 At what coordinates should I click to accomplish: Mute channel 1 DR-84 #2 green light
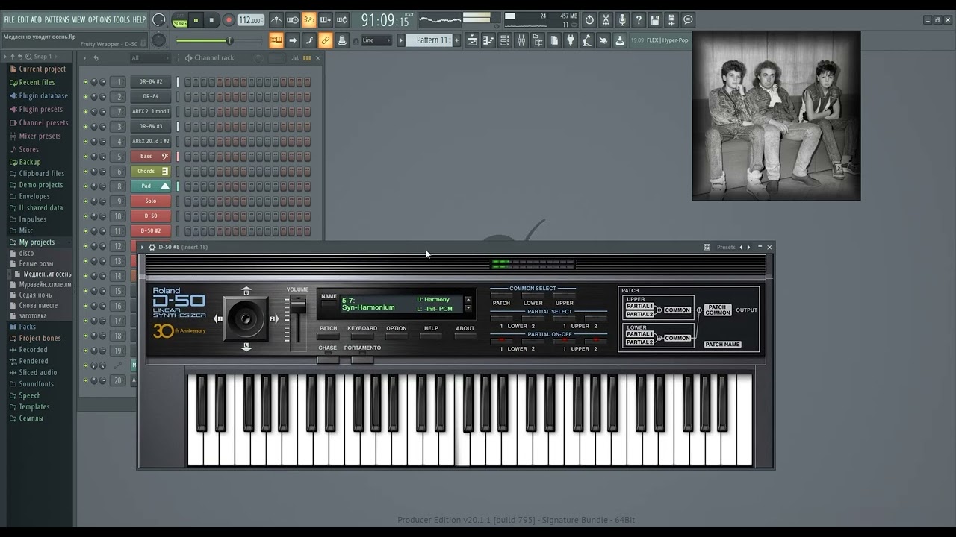[85, 82]
